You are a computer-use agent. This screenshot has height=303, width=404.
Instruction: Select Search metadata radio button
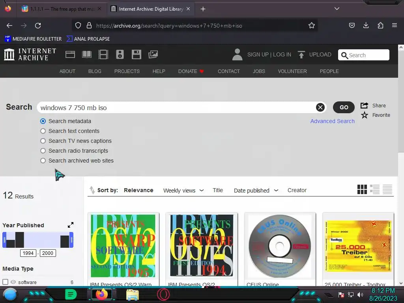point(43,121)
